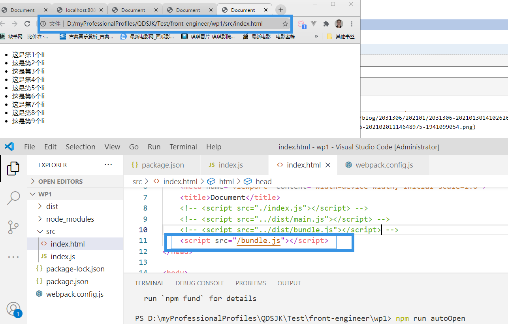Click the <title>Document</title> code line
Image resolution: width=508 pixels, height=324 pixels.
(230, 197)
